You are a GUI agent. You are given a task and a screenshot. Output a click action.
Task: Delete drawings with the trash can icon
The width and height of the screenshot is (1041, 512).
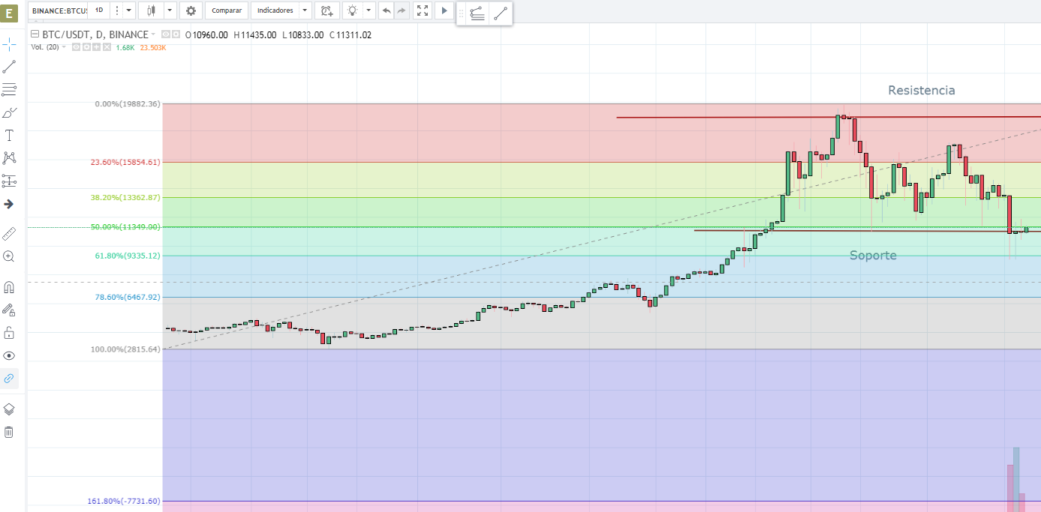point(9,432)
